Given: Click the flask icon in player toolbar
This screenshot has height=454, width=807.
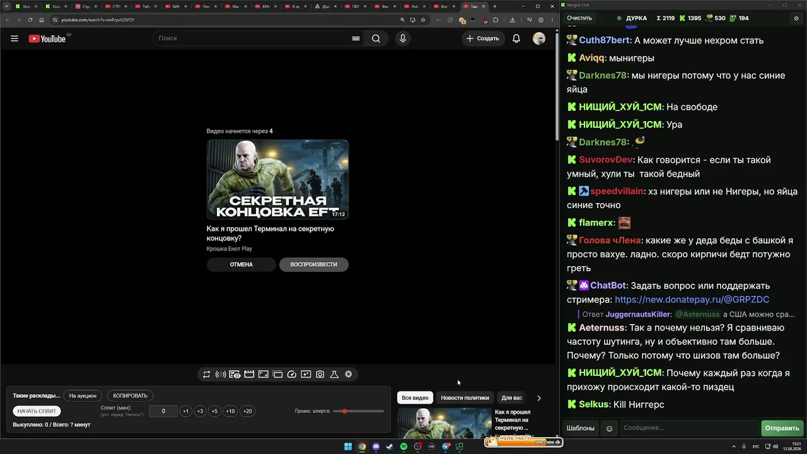Looking at the screenshot, I should [x=334, y=375].
